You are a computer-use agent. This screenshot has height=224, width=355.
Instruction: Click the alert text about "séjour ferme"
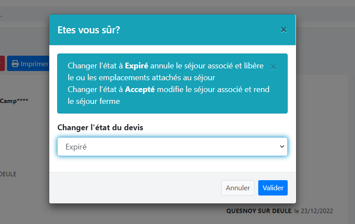(94, 101)
